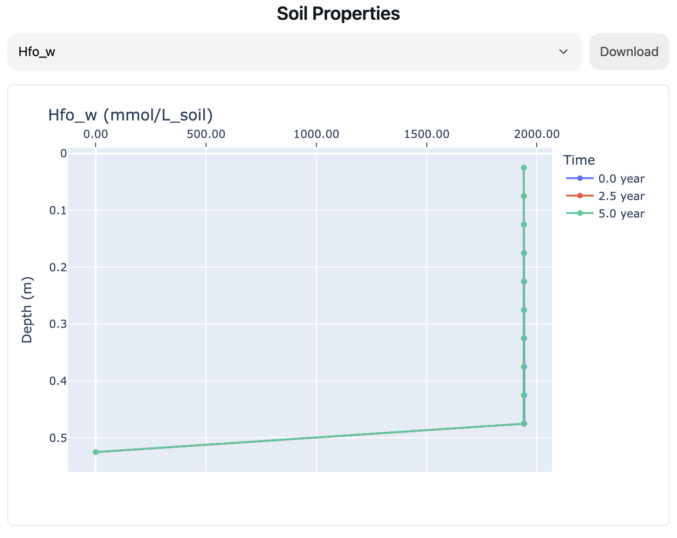
Task: Click the data point at depth 0.475
Action: click(x=523, y=424)
